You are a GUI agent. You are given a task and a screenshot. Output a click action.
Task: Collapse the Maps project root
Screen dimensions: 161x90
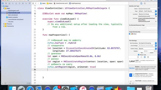2,6
